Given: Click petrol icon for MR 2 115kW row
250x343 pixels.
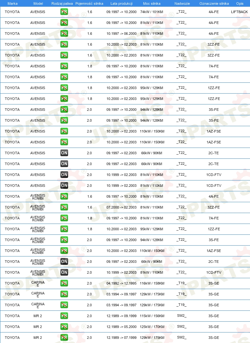Looking at the screenshot, I should (x=64, y=316).
